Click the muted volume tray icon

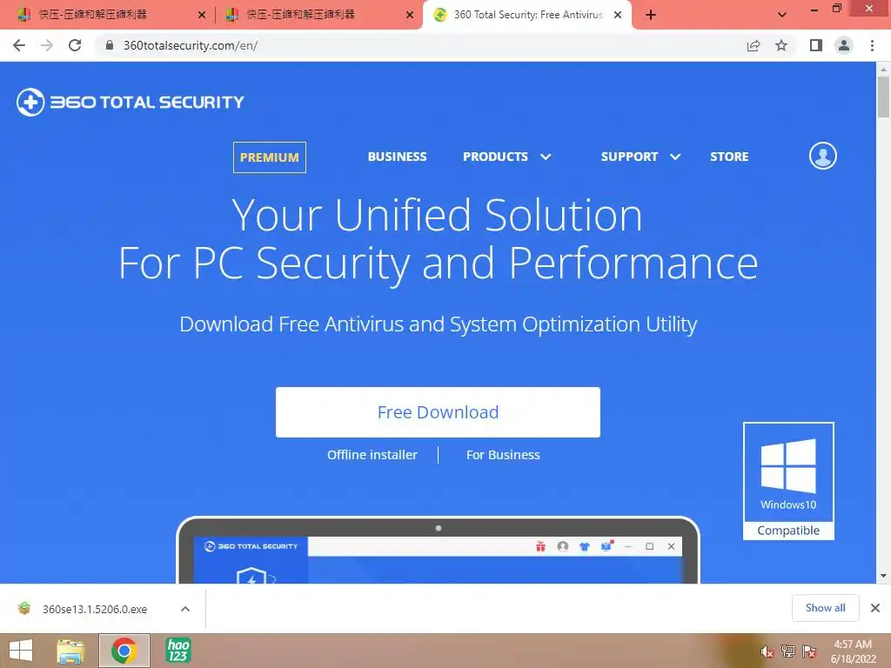tap(767, 651)
